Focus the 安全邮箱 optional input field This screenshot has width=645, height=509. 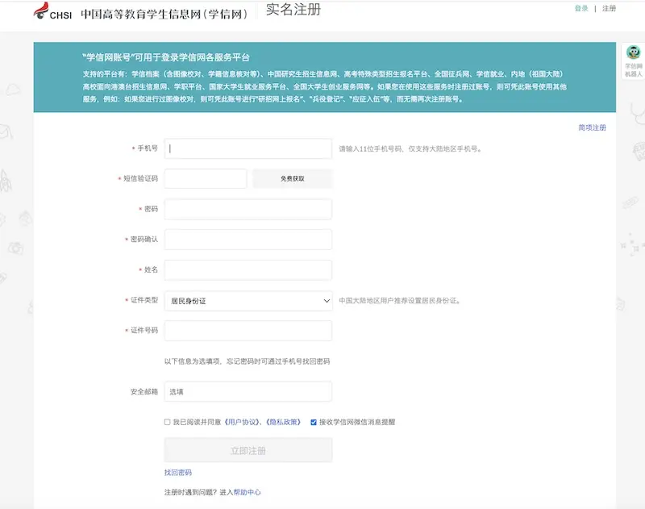pos(248,391)
